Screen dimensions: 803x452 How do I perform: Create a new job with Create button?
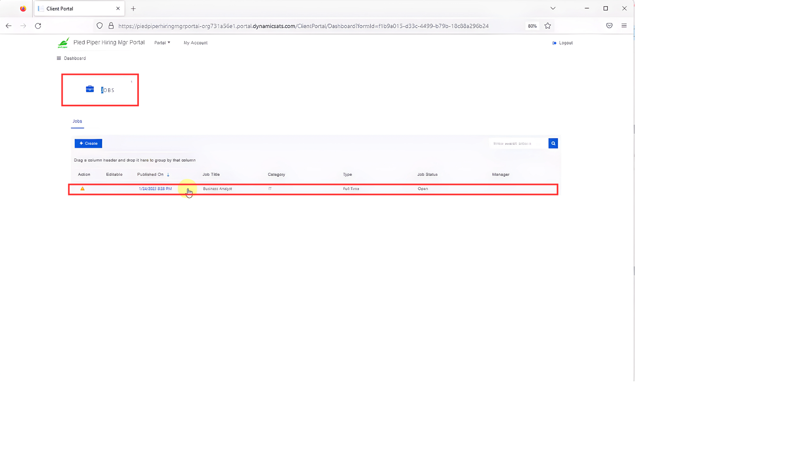click(x=88, y=143)
